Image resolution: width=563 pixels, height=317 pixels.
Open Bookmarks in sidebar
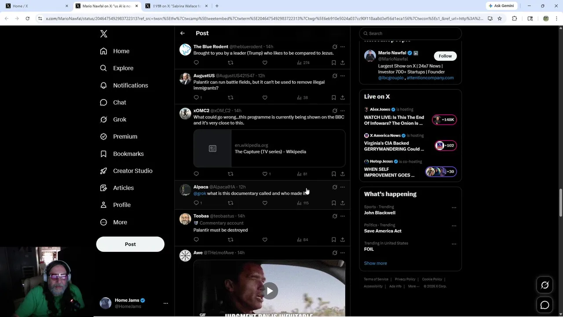(x=122, y=154)
